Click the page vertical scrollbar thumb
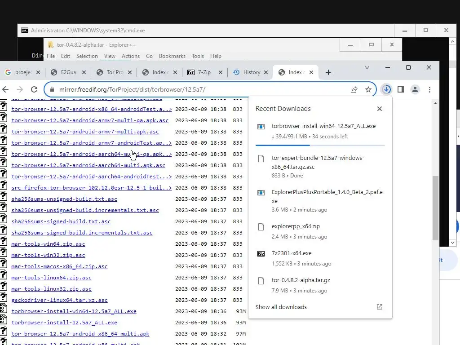 pos(435,208)
